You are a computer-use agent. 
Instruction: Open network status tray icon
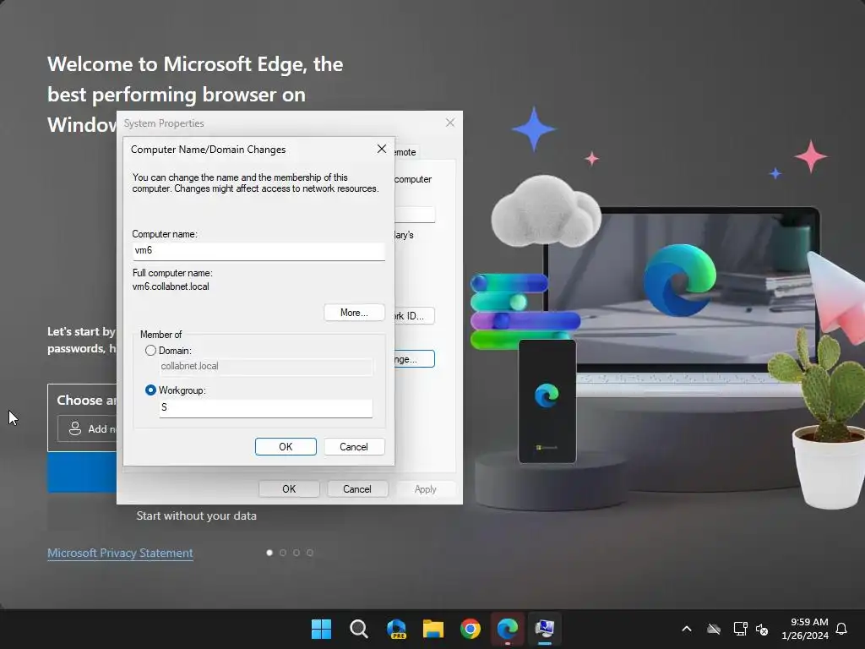coord(740,629)
